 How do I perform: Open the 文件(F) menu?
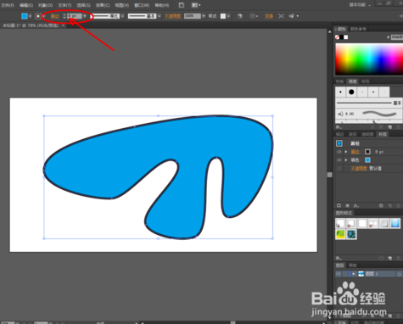[8, 5]
